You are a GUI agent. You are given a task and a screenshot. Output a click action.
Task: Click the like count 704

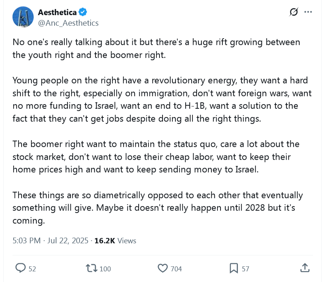click(176, 269)
